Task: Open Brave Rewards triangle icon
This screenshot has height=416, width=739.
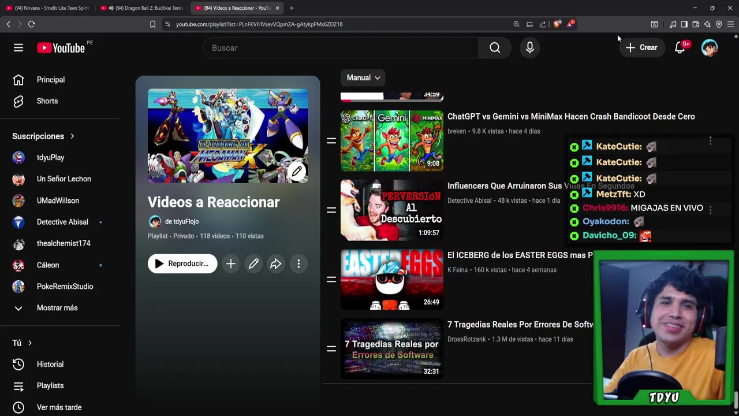Action: (x=570, y=24)
